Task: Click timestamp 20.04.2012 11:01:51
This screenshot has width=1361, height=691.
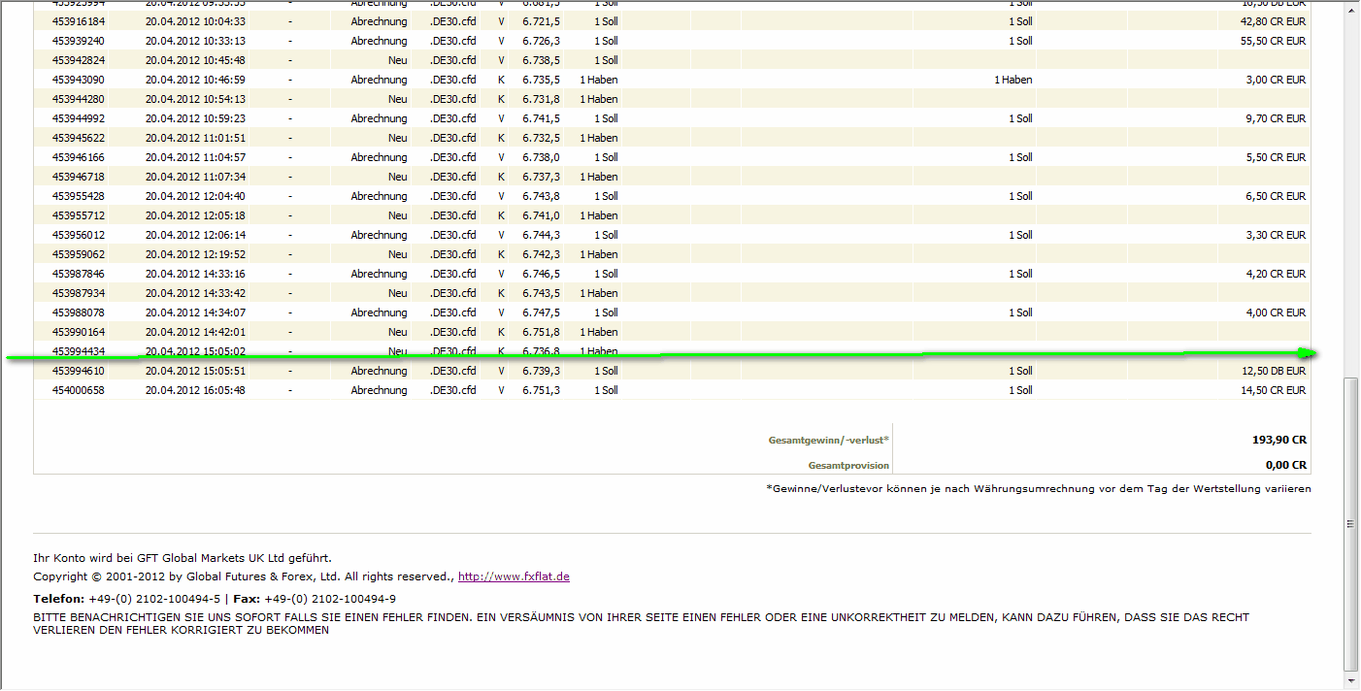Action: (x=195, y=138)
